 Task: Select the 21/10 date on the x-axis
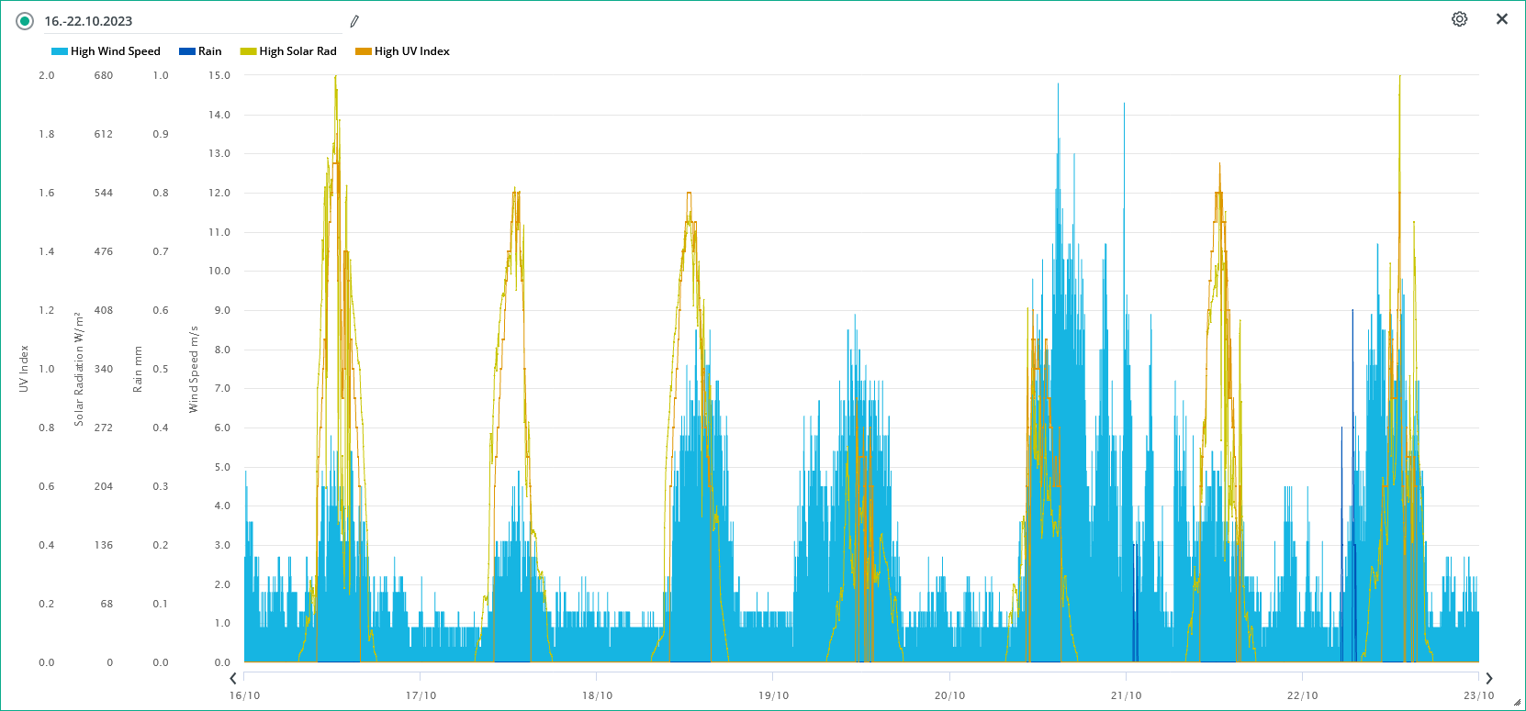(1126, 695)
